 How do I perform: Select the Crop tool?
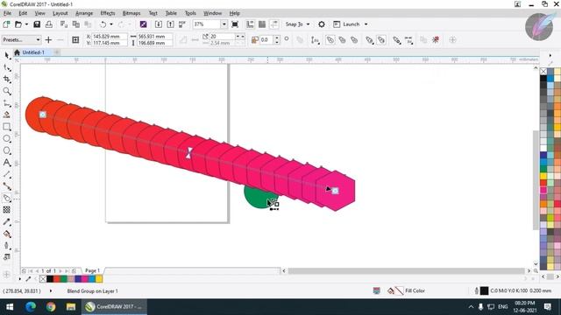coord(7,80)
